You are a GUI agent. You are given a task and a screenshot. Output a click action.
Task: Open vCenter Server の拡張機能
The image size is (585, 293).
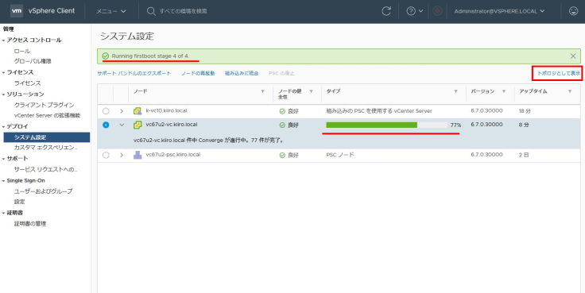coord(47,116)
